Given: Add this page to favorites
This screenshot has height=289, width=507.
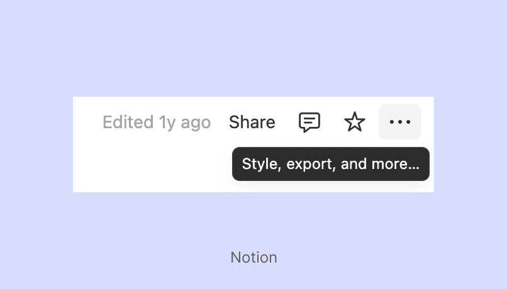Looking at the screenshot, I should pos(355,122).
